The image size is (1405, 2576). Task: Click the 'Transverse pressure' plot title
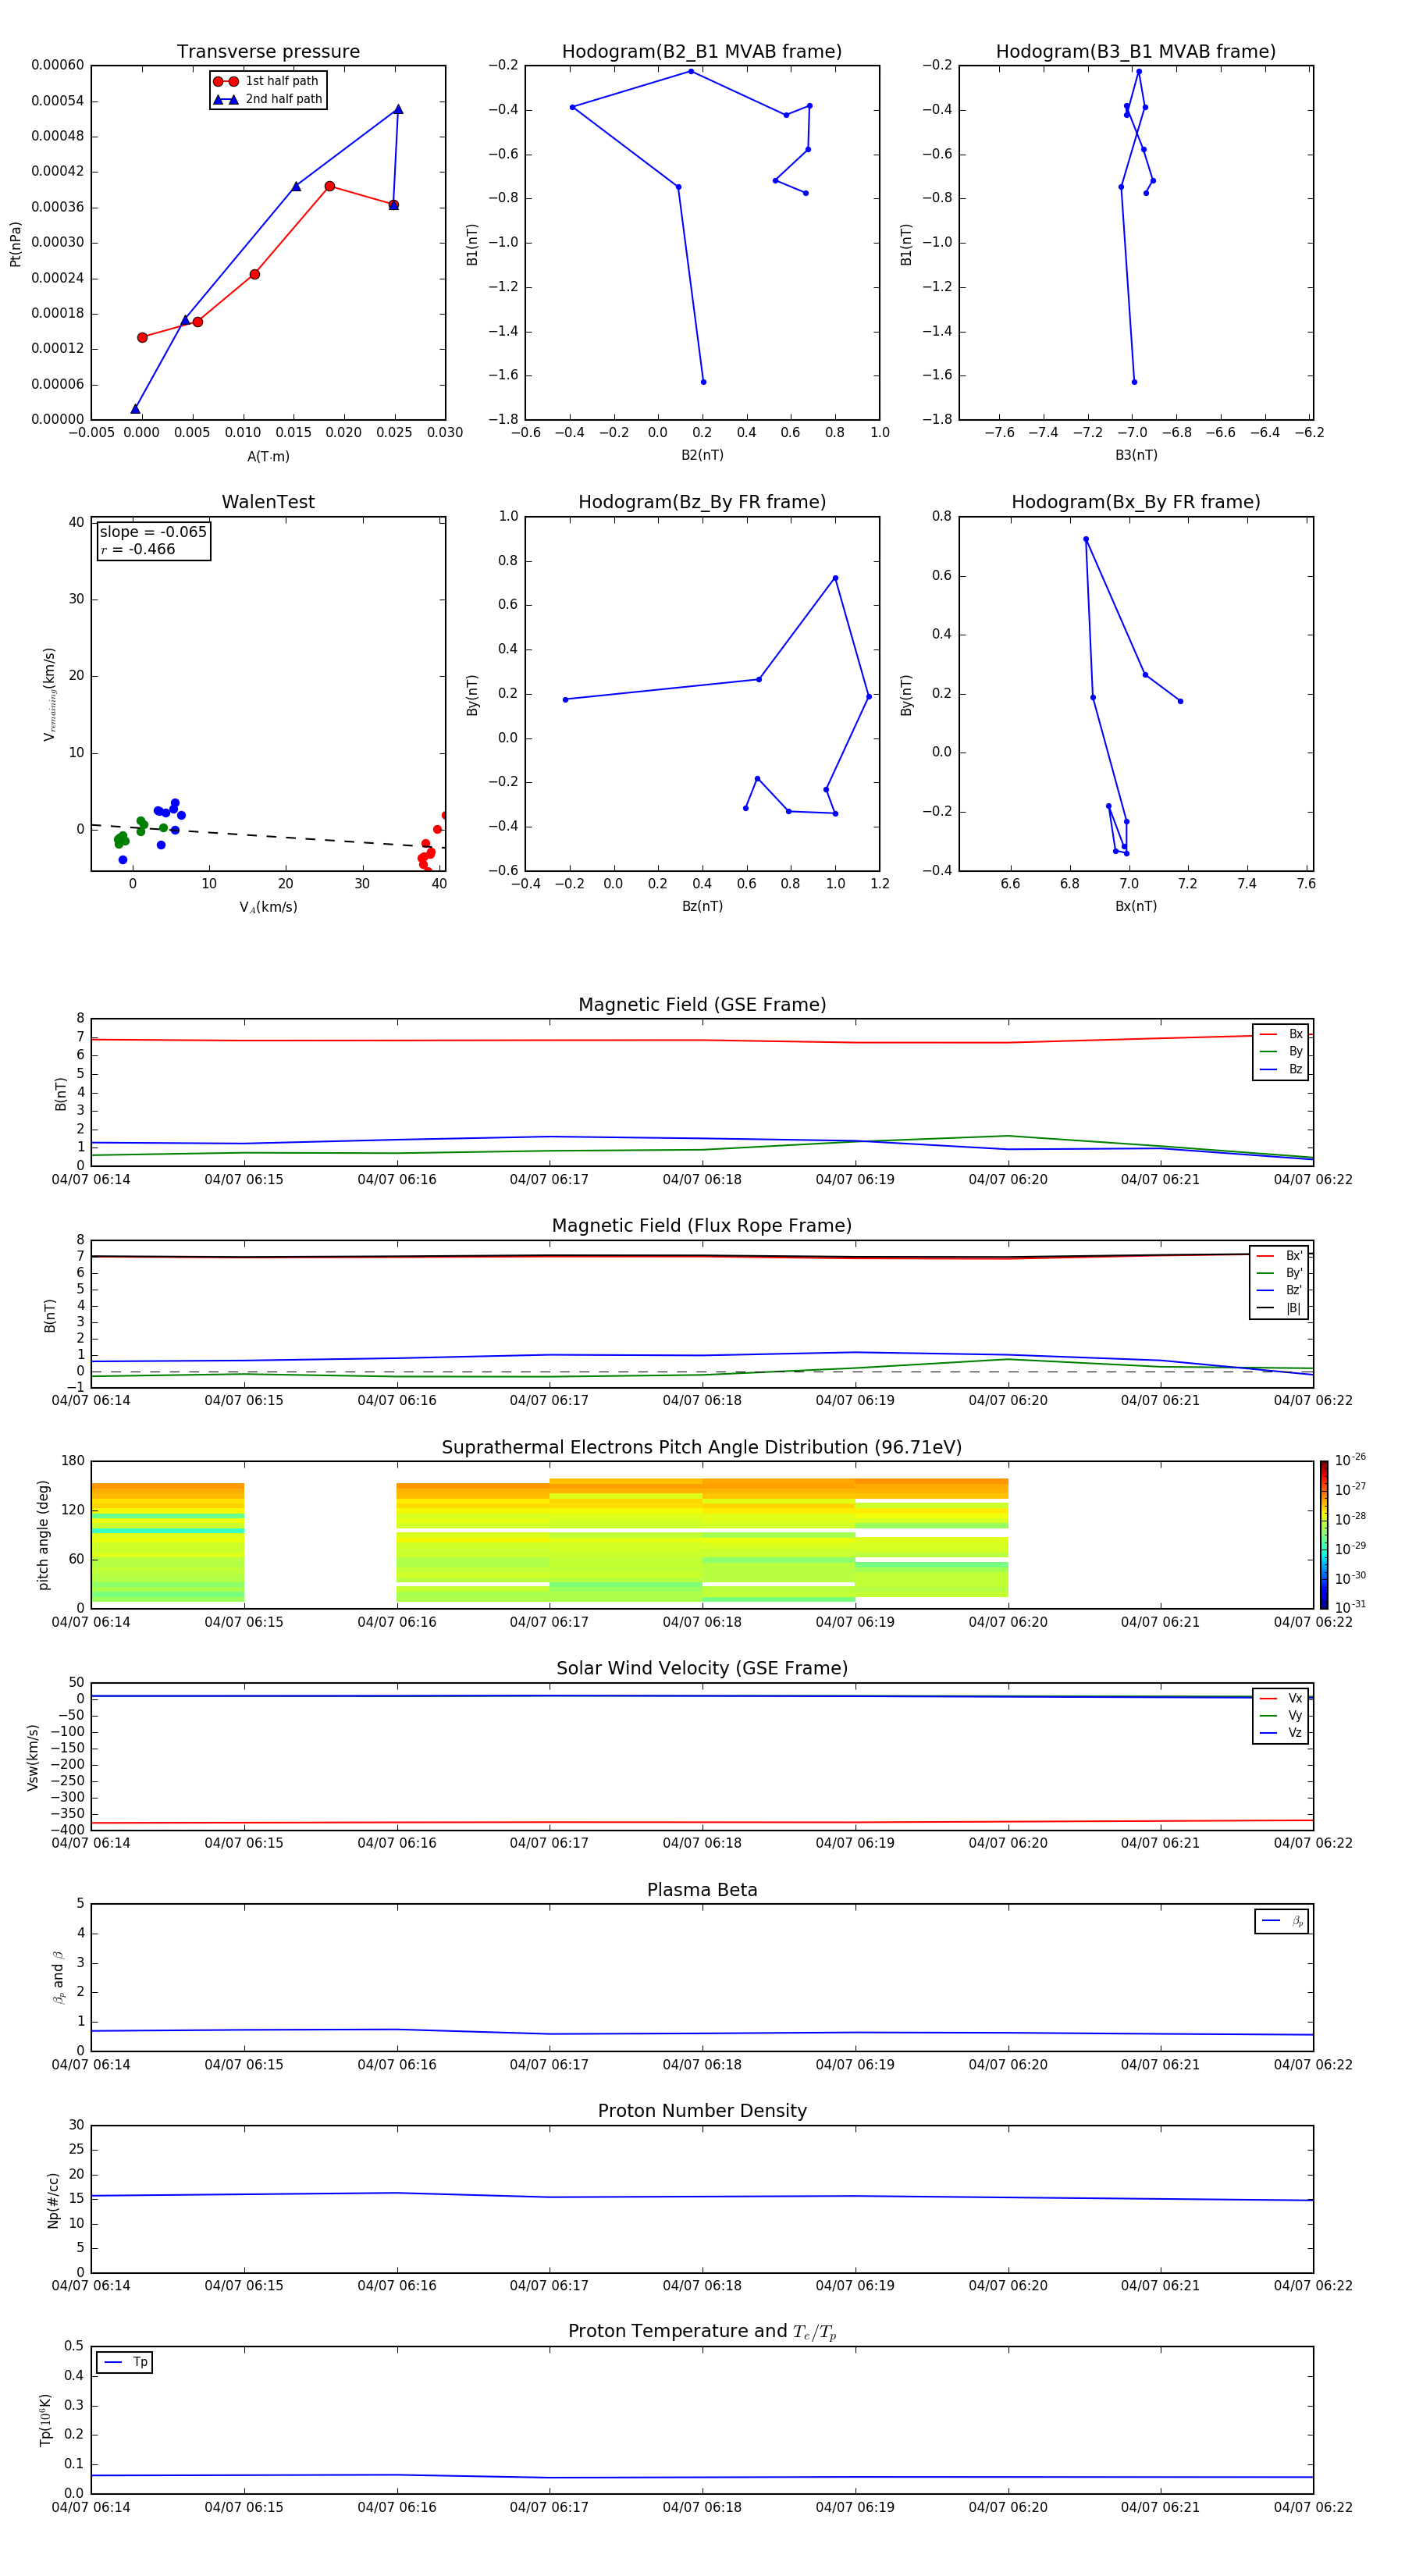[x=268, y=52]
